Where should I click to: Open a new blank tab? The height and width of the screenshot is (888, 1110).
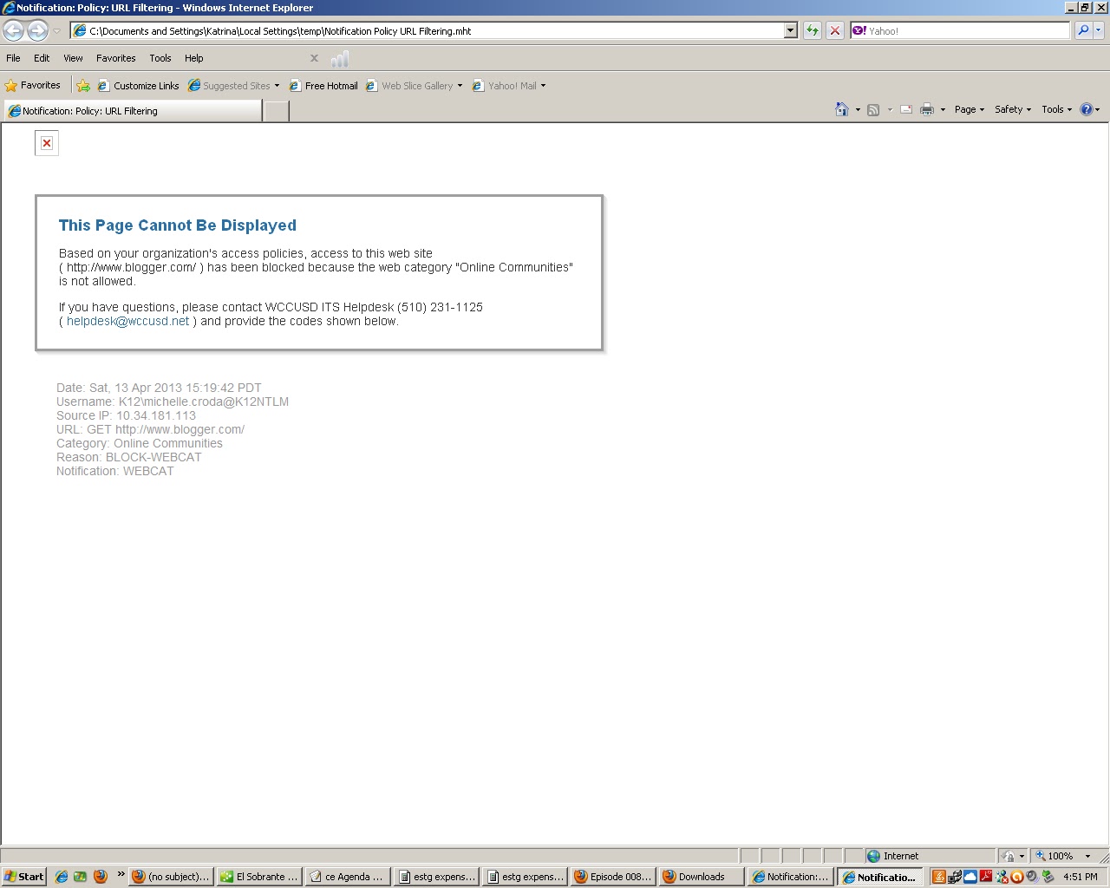point(276,111)
